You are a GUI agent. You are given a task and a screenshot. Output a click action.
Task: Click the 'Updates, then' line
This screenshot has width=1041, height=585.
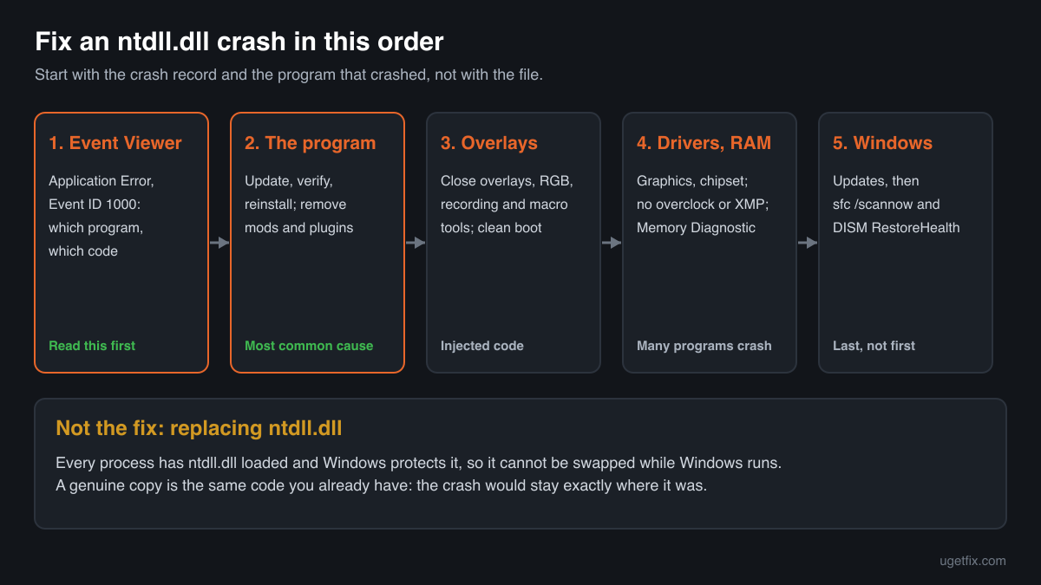click(x=876, y=181)
